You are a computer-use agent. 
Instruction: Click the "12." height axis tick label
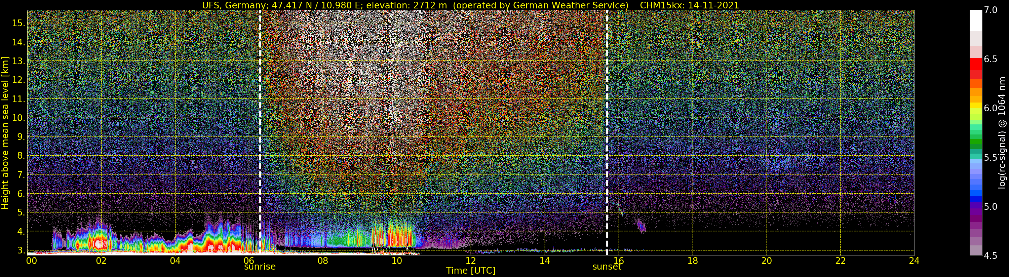click(18, 80)
